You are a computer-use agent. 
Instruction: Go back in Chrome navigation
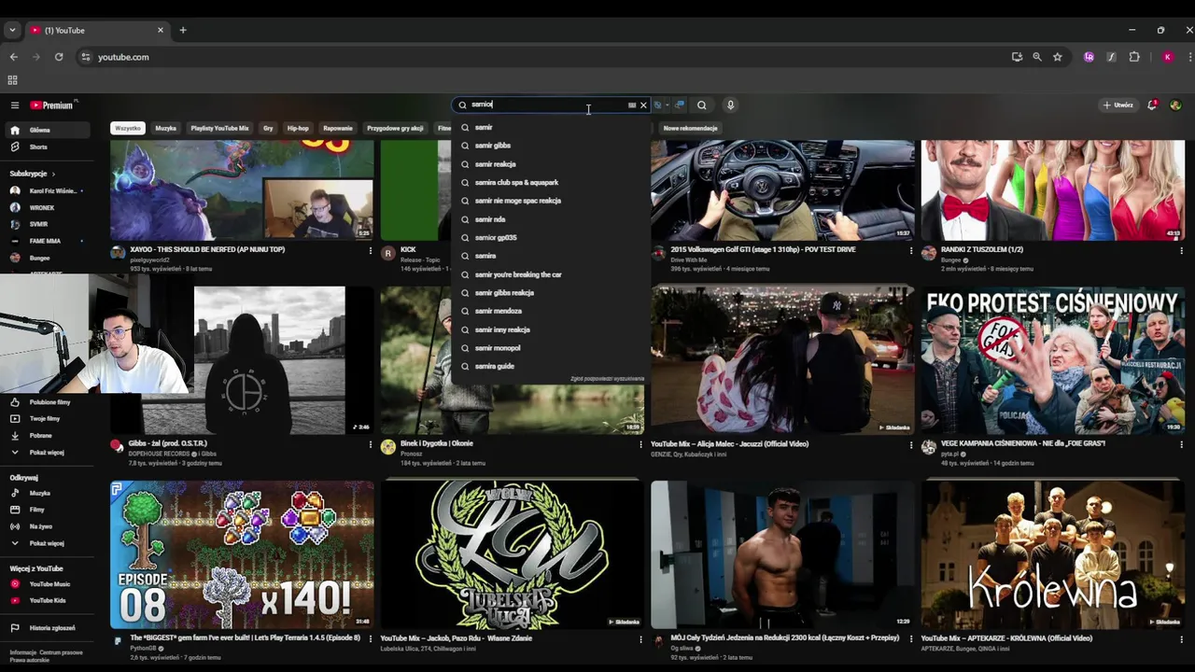(x=14, y=57)
